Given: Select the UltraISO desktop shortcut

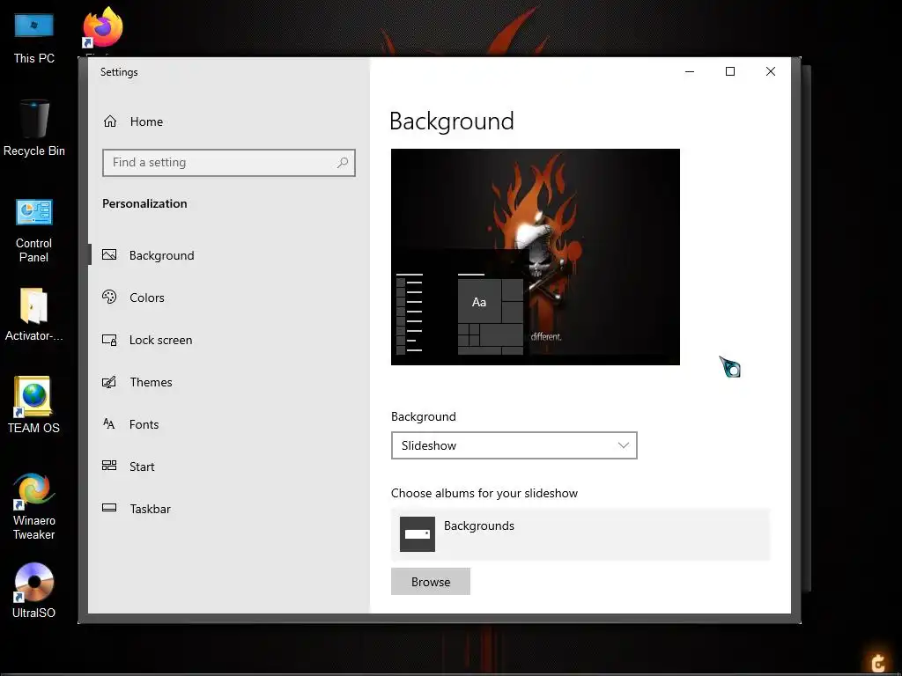Looking at the screenshot, I should (34, 590).
